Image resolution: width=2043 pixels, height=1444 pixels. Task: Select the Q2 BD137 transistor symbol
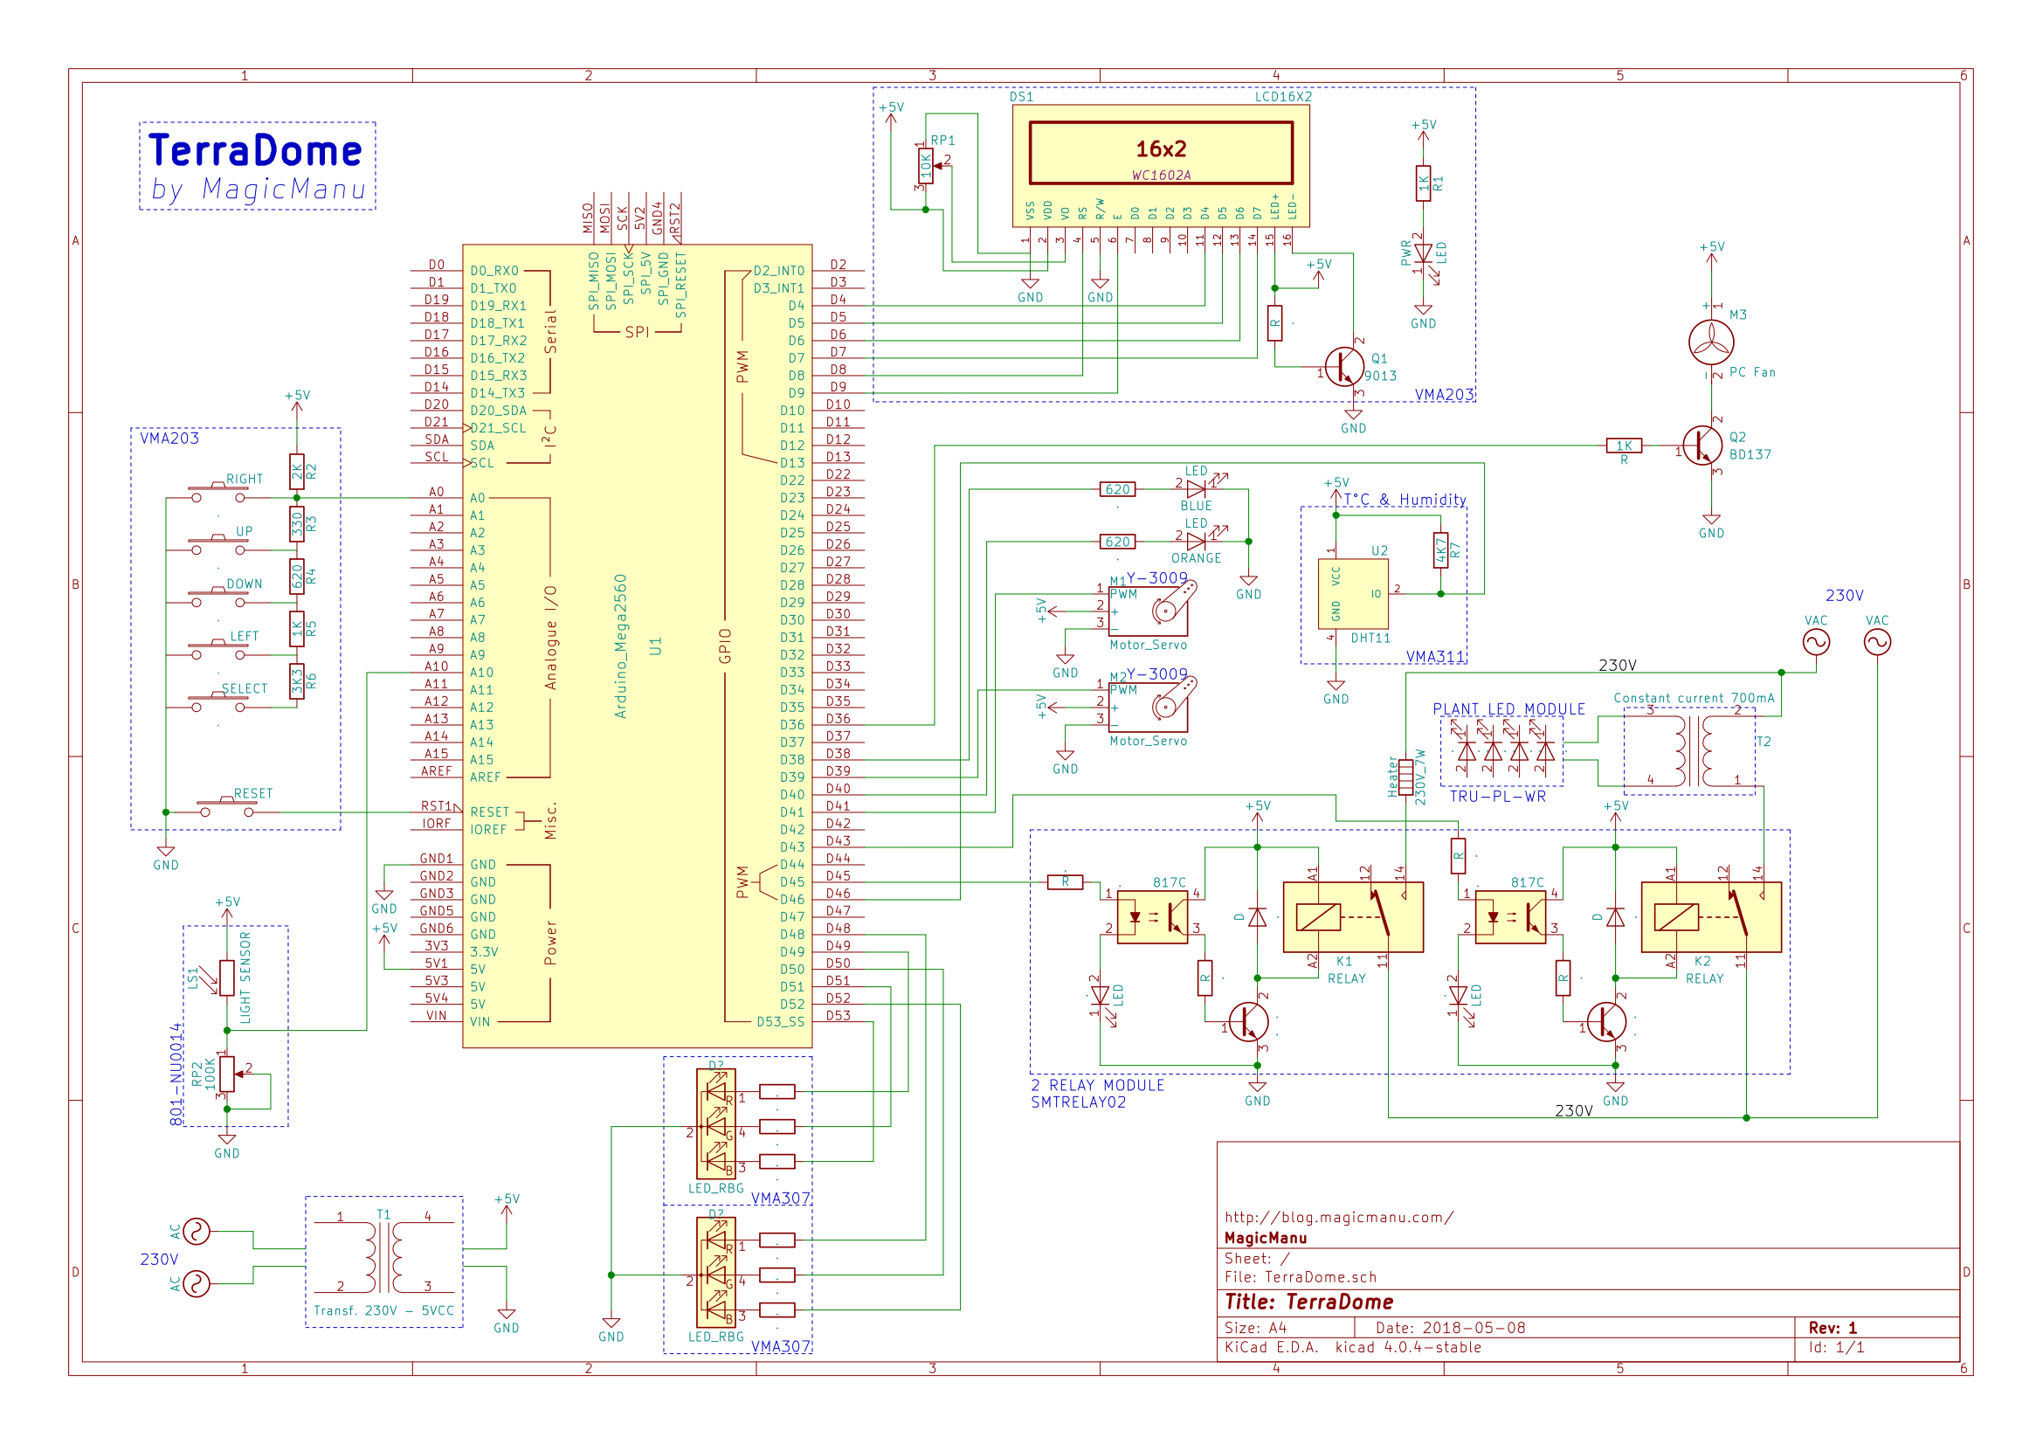point(1703,443)
